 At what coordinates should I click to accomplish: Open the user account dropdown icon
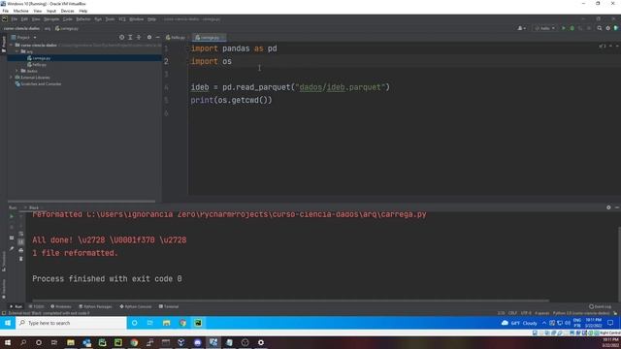(x=522, y=28)
